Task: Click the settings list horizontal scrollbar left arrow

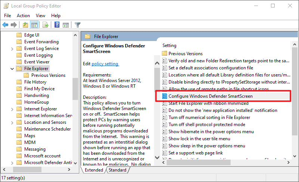Action: pyautogui.click(x=163, y=162)
